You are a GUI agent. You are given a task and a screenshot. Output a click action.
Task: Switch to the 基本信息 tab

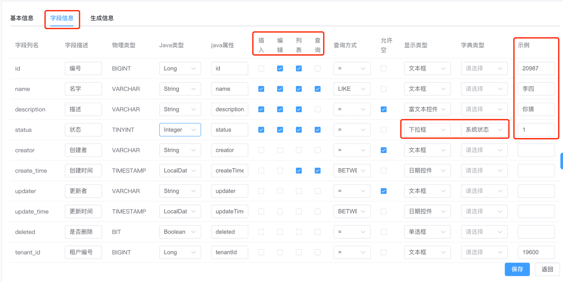click(22, 18)
